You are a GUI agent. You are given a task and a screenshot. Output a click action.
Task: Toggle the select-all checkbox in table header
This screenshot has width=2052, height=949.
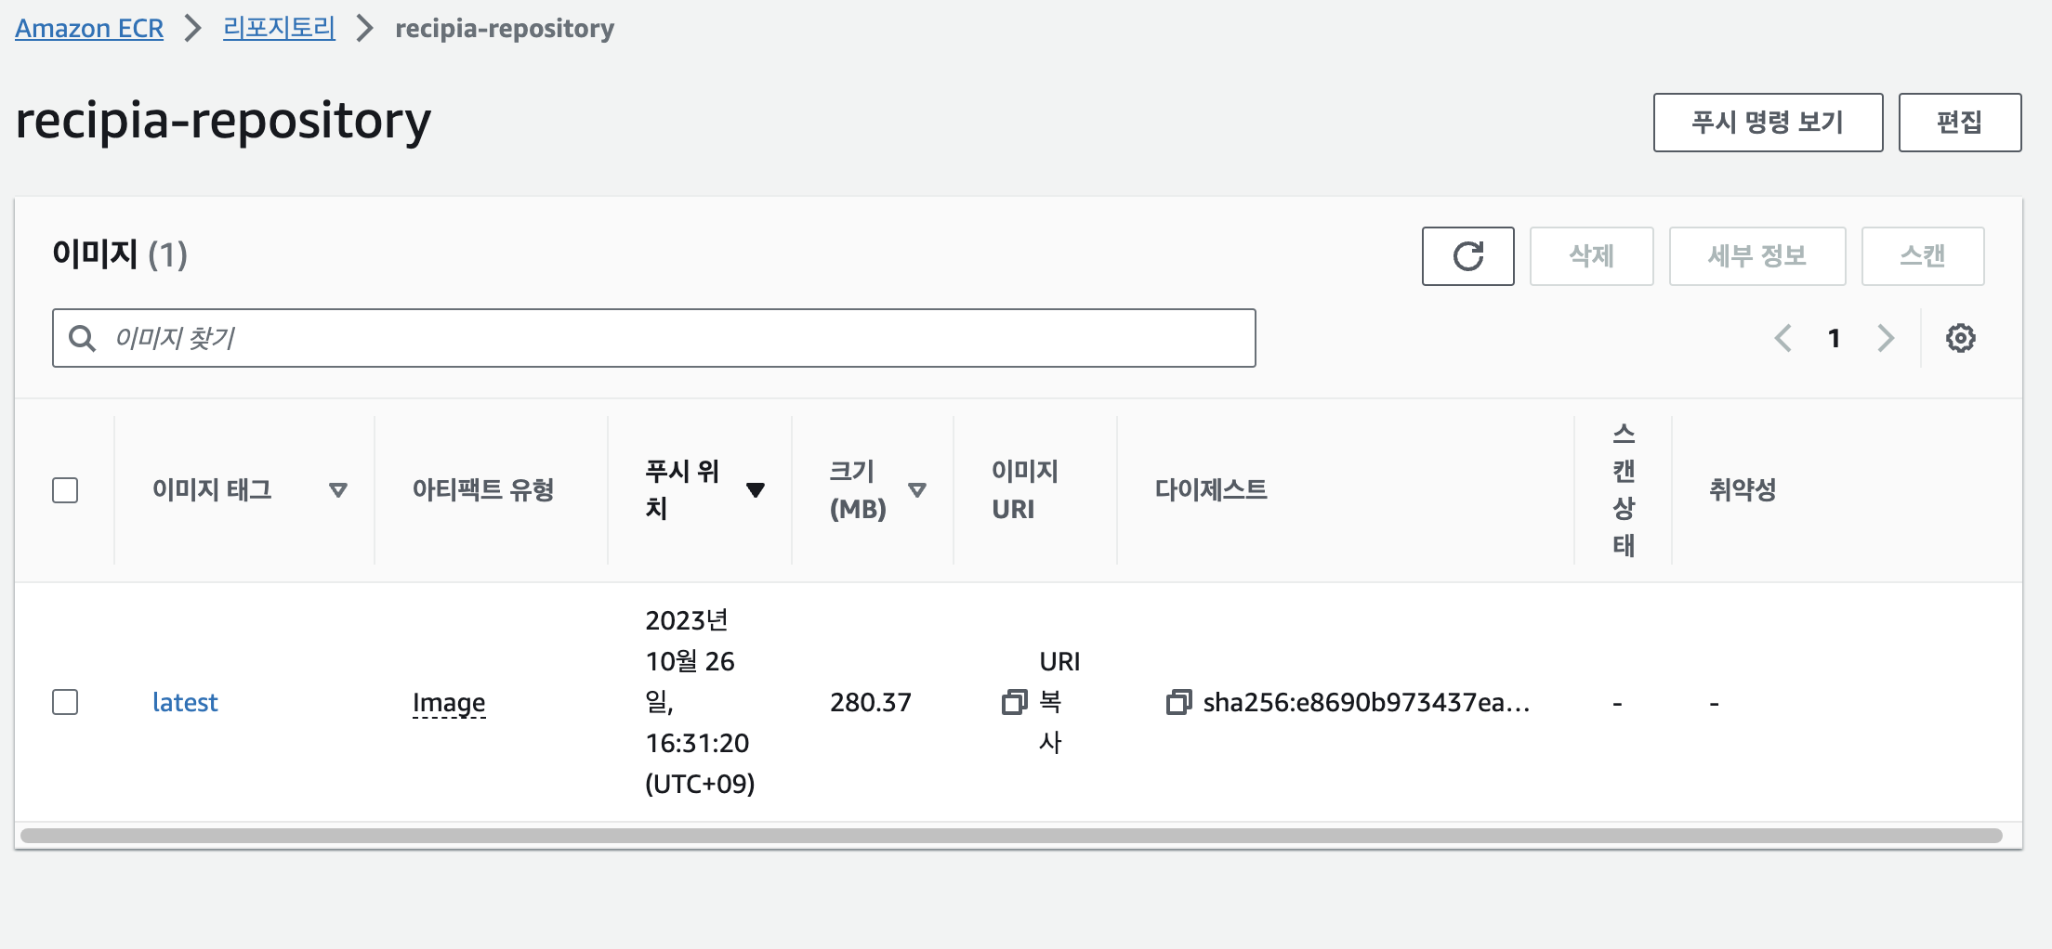[65, 490]
